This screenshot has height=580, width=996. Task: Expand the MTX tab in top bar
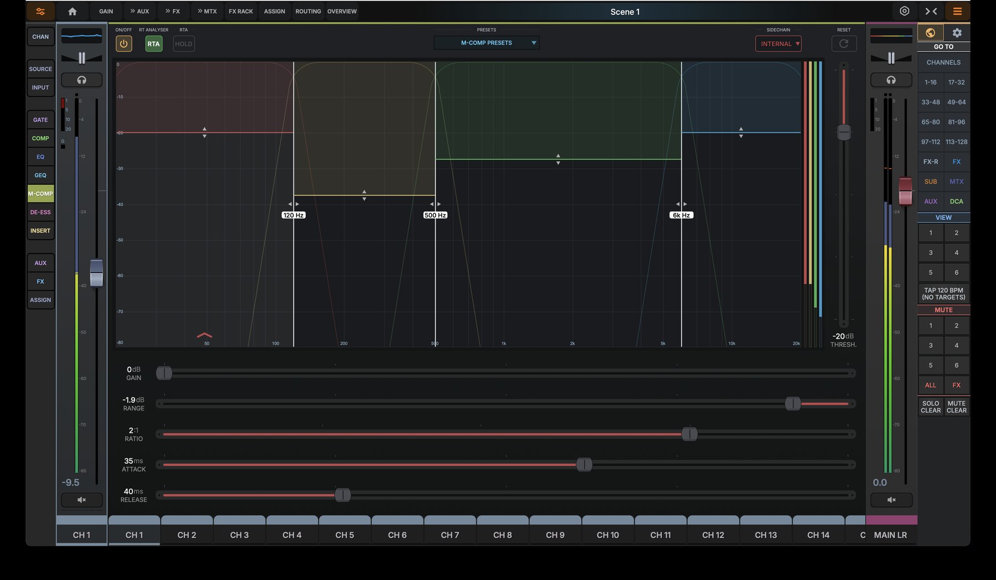pyautogui.click(x=207, y=11)
